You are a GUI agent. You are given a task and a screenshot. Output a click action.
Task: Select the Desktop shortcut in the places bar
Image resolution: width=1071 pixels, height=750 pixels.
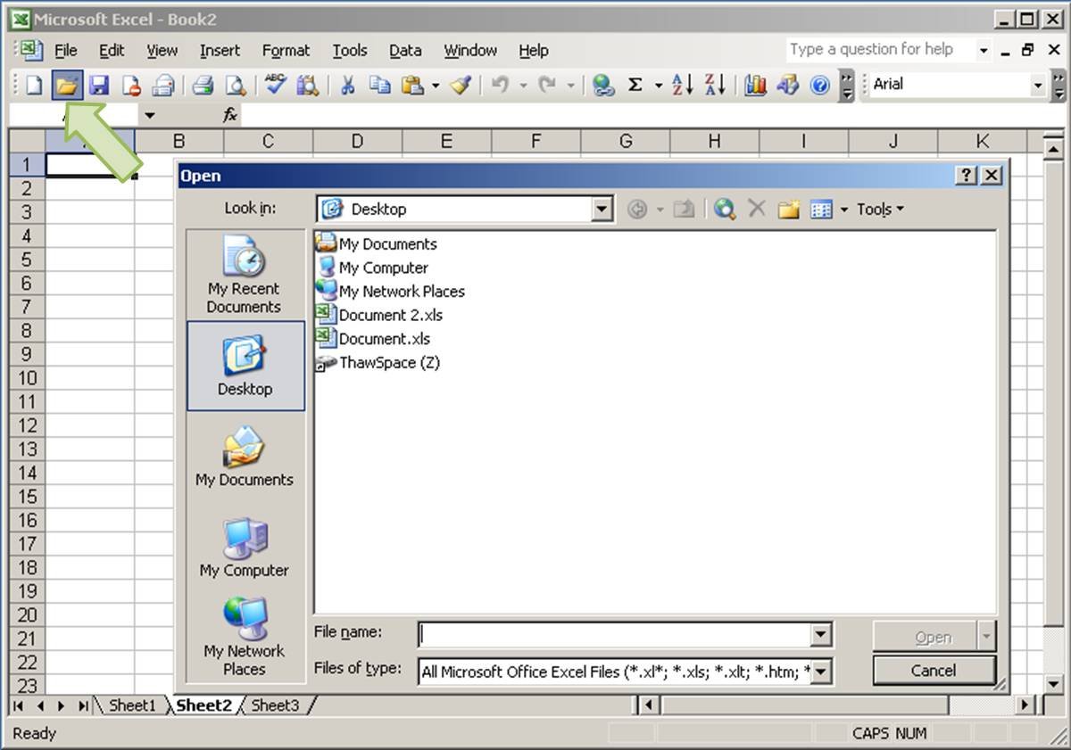click(245, 366)
